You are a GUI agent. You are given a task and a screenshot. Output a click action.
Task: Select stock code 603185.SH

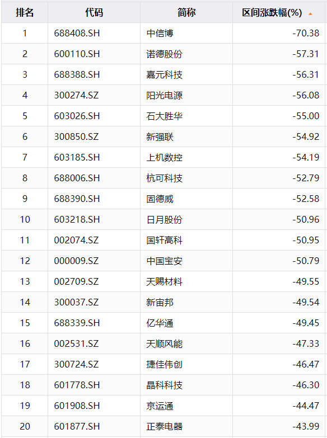(77, 157)
